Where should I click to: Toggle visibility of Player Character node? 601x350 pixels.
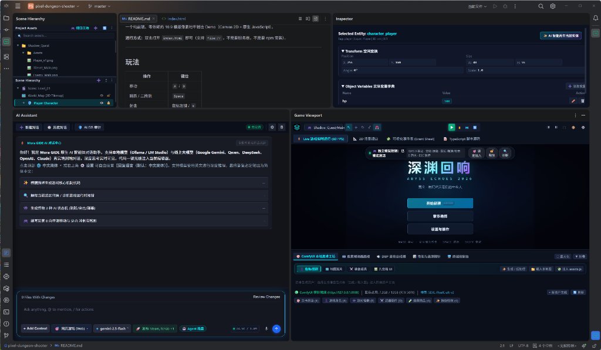pos(102,103)
